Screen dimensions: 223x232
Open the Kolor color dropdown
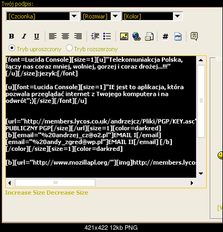point(152,16)
